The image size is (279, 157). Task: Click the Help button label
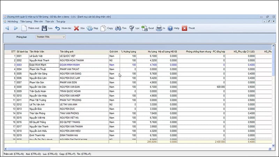tap(177, 28)
